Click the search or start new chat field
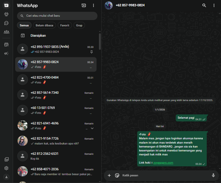Image resolution: width=221 pixels, height=183 pixels. [57, 16]
